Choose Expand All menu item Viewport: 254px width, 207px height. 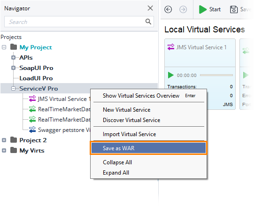148,173
